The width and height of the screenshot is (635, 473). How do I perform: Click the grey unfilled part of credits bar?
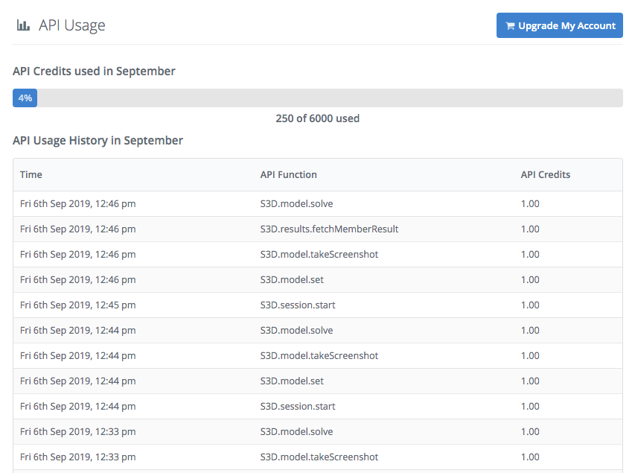pos(328,98)
